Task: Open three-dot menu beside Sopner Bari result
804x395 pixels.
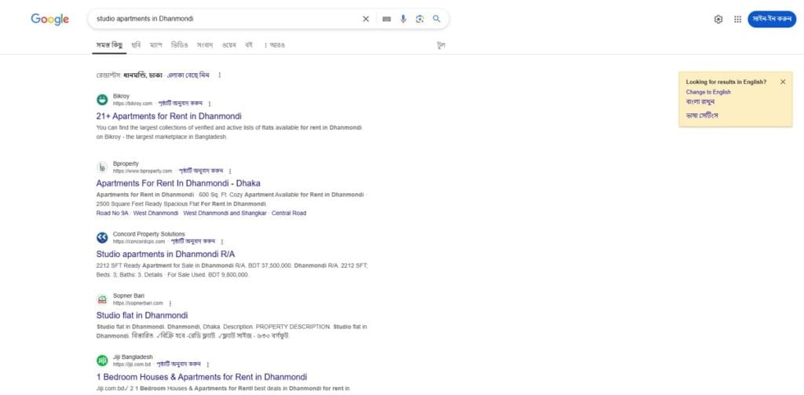Action: (x=170, y=303)
